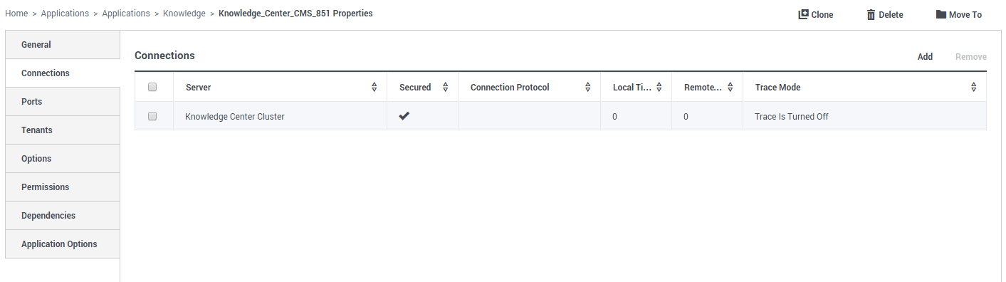
Task: Click the Delete trash icon
Action: click(871, 14)
